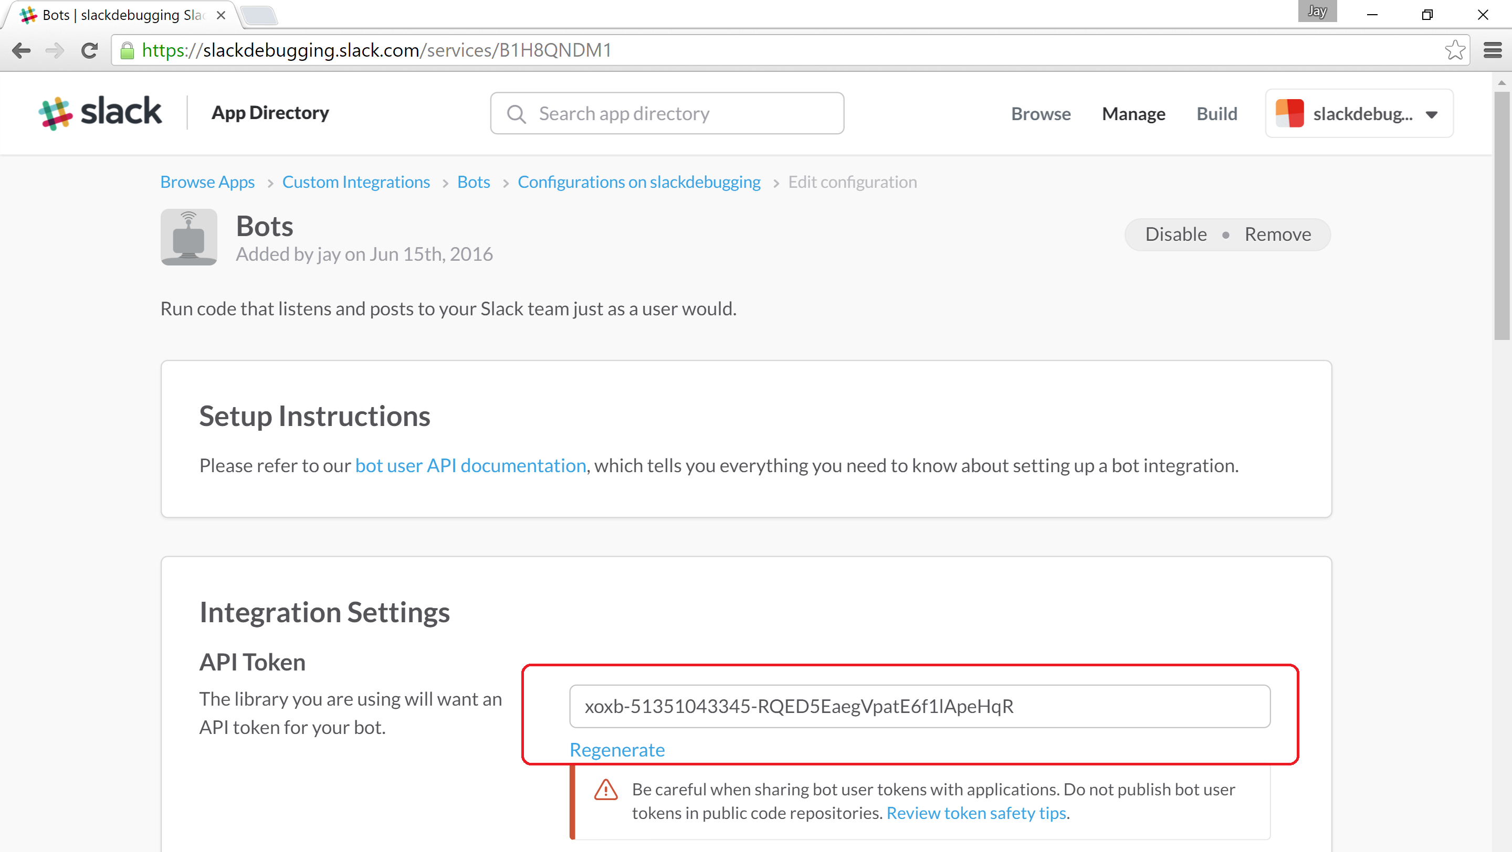Viewport: 1512px width, 852px height.
Task: Open the Browse menu item
Action: tap(1041, 113)
